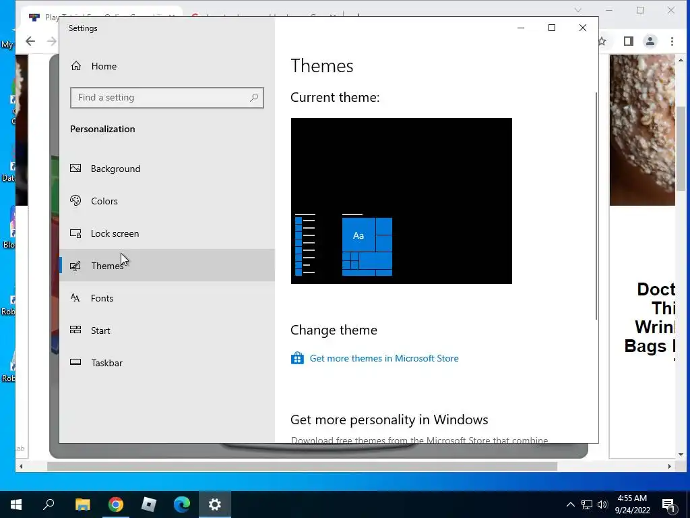The image size is (690, 518).
Task: Open Microsoft Edge from taskbar
Action: click(x=182, y=505)
